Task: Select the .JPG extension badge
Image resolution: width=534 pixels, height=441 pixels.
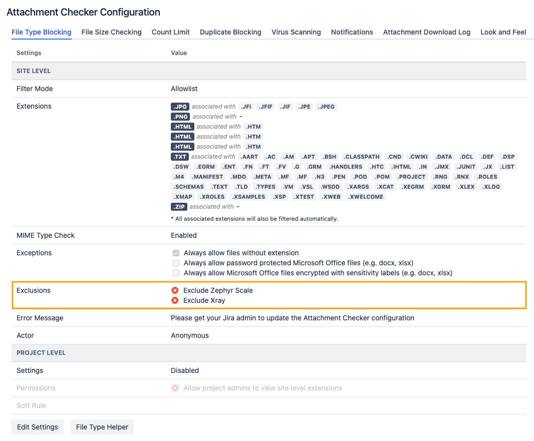Action: pyautogui.click(x=180, y=106)
